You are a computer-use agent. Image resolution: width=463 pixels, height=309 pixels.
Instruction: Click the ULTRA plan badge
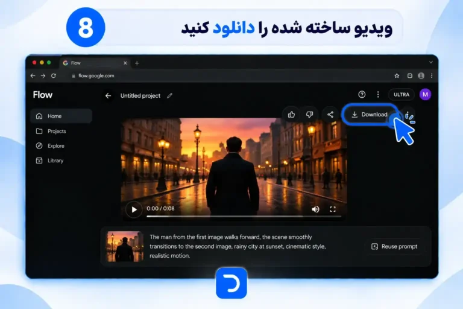(402, 95)
